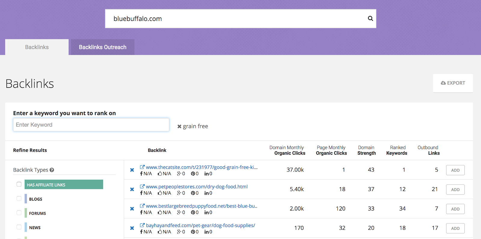
Task: Click LinkedIn icon in thecatsite.com row
Action: pos(207,174)
